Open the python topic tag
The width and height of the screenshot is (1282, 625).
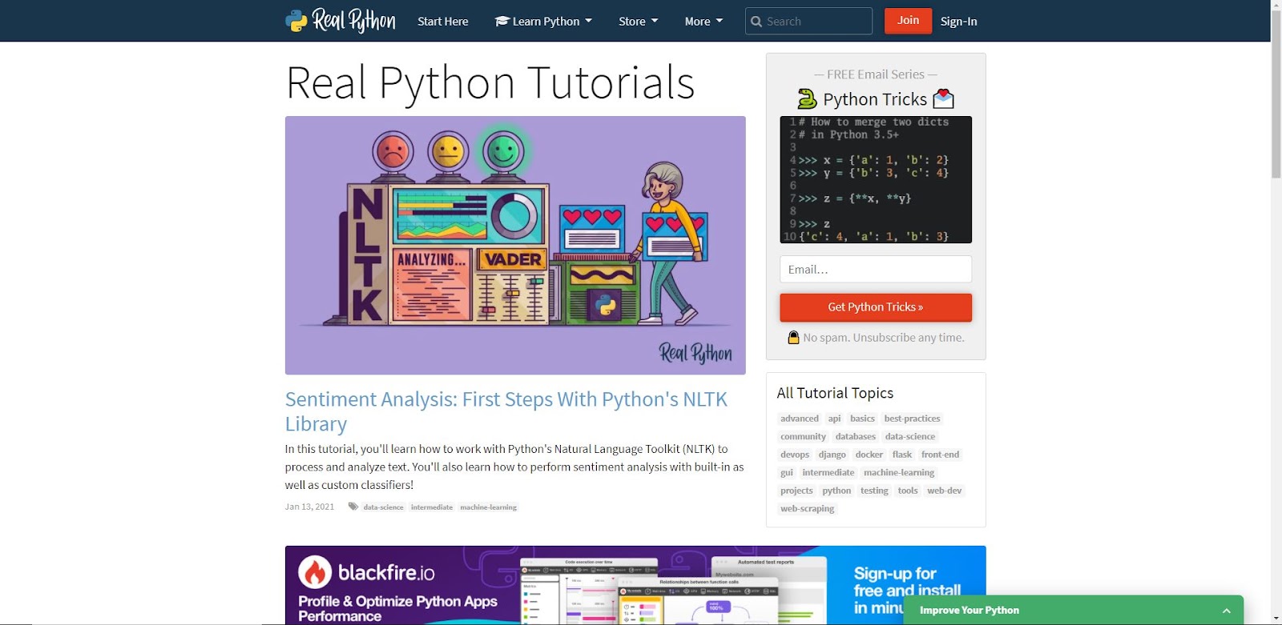point(837,491)
